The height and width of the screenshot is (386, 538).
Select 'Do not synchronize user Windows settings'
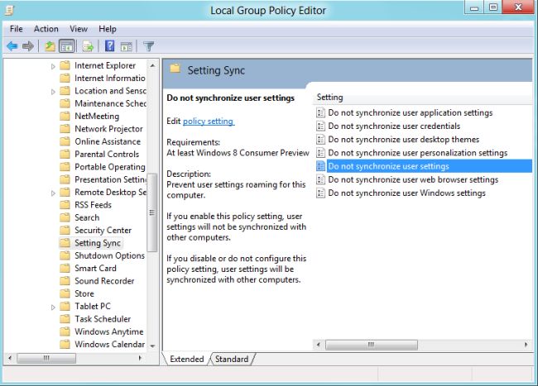coord(406,193)
